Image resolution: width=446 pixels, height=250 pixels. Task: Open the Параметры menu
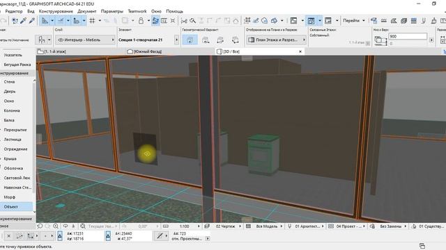[112, 11]
